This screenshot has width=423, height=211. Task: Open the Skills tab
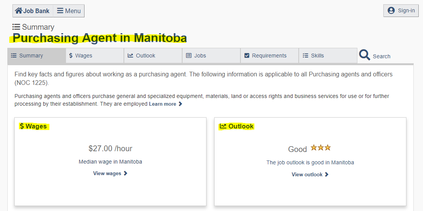coord(328,56)
